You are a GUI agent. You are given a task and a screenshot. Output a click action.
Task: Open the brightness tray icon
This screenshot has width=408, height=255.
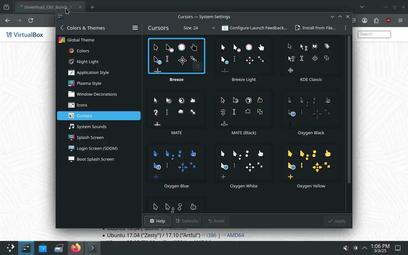[356, 248]
